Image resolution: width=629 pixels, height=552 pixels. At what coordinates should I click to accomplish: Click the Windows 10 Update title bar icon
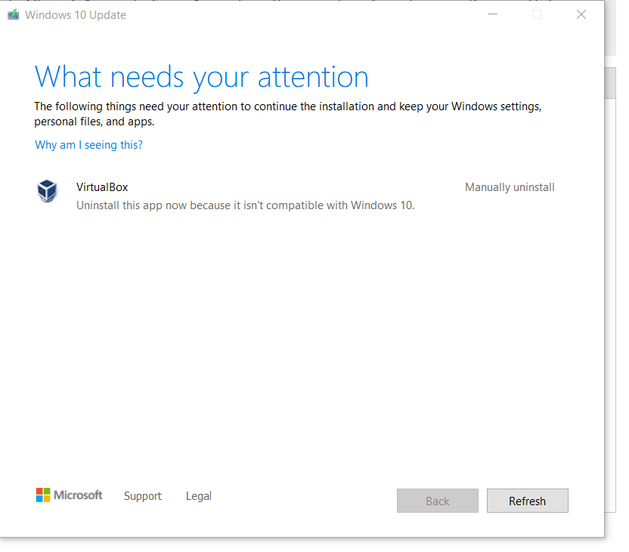pyautogui.click(x=14, y=15)
